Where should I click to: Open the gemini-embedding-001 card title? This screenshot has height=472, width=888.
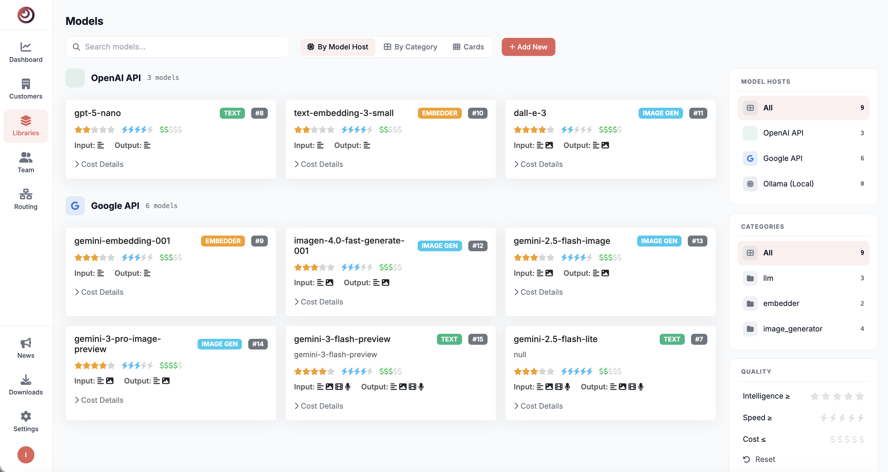(x=122, y=241)
